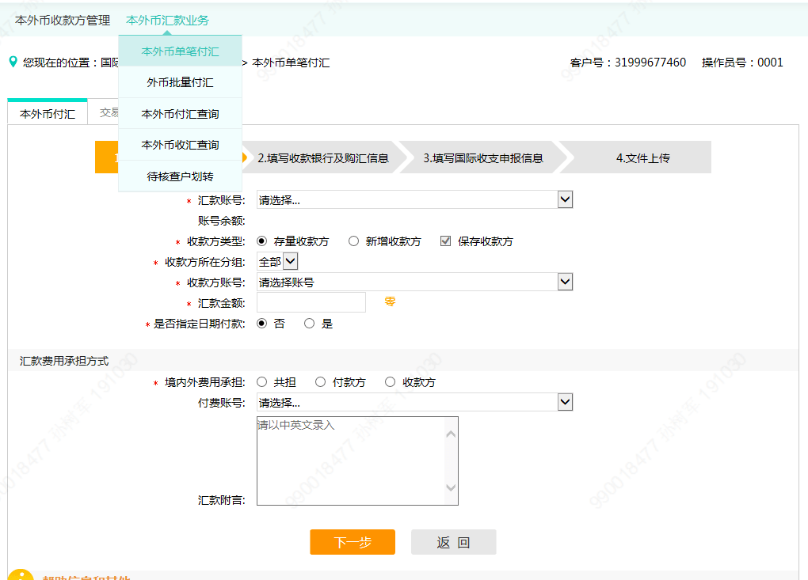Select 新增收款方 radio button
The height and width of the screenshot is (580, 808).
tap(353, 241)
